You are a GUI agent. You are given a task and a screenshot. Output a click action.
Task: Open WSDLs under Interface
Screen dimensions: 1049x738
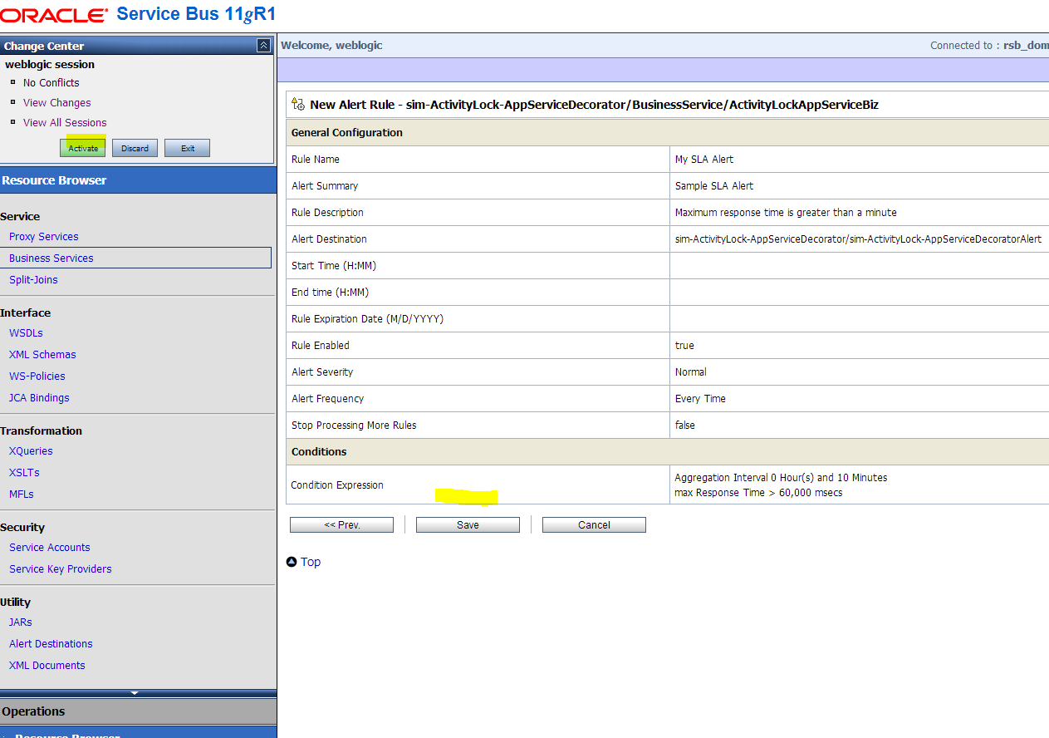(x=26, y=333)
